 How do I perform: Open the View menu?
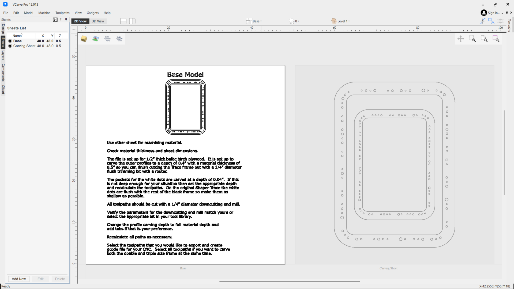(78, 13)
